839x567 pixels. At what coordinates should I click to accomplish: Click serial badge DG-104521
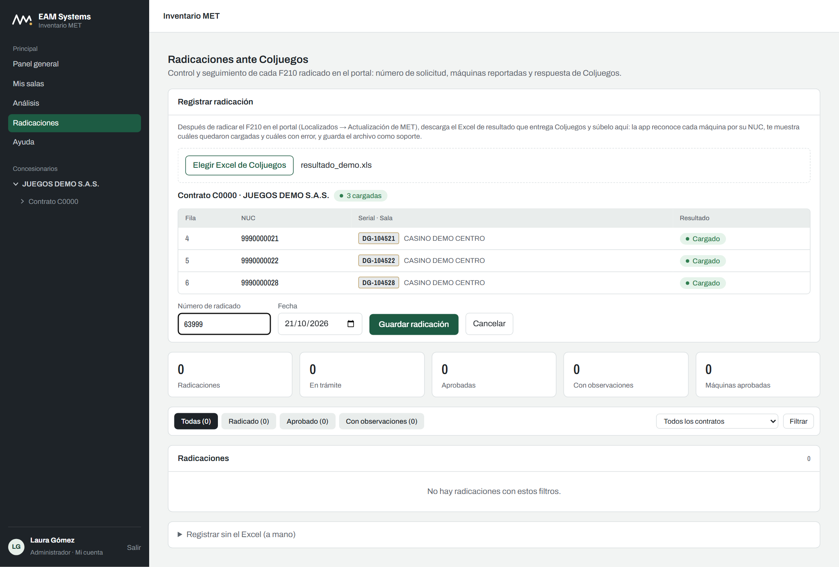click(x=378, y=238)
